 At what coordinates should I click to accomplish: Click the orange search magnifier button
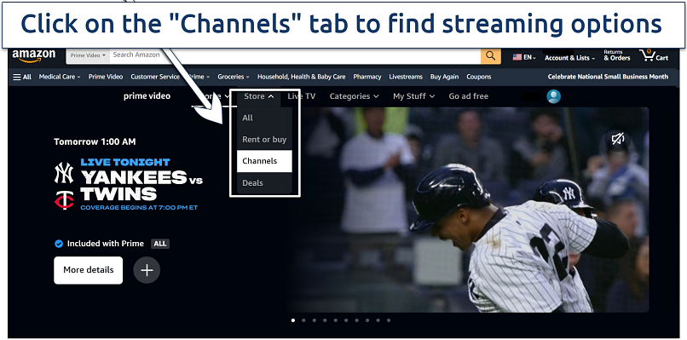[491, 55]
